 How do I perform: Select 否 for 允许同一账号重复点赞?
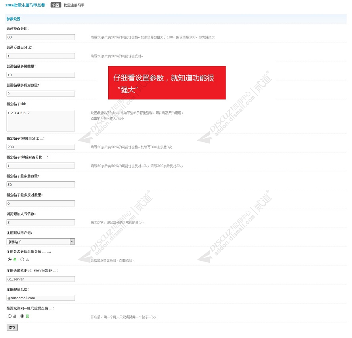22,316
